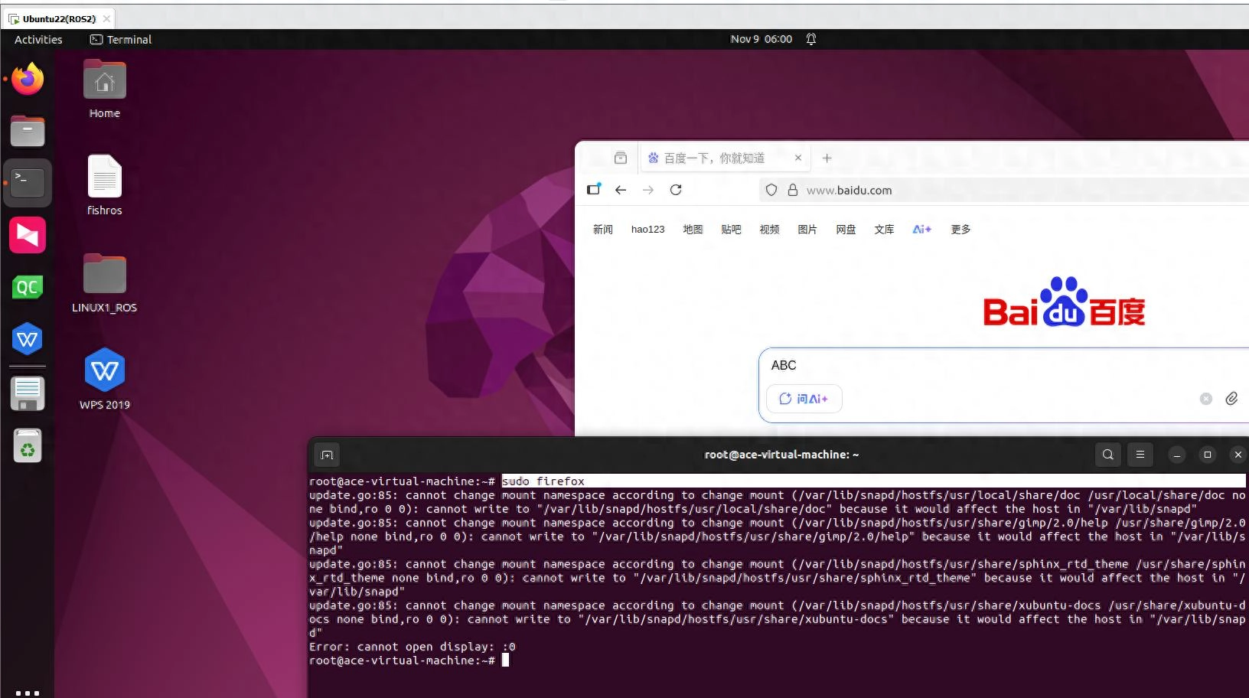Image resolution: width=1249 pixels, height=698 pixels.
Task: Toggle tracking protection via the shield icon
Action: point(771,190)
